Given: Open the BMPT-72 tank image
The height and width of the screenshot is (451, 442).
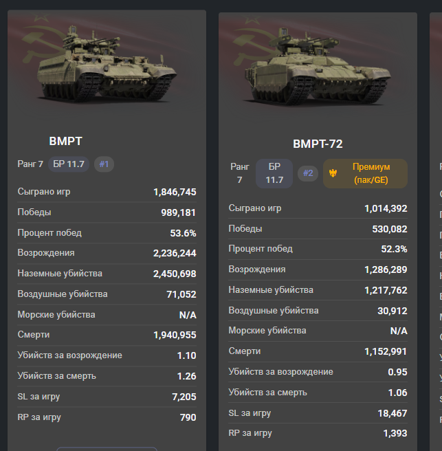Looking at the screenshot, I should point(318,66).
